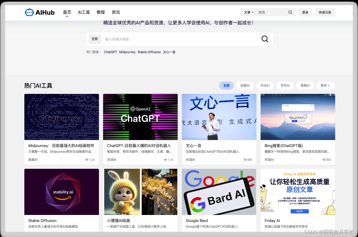Screen dimensions: 358x237
Task: Click title 'Bing搜索(ChatGPT版)'
Action: (x=284, y=146)
